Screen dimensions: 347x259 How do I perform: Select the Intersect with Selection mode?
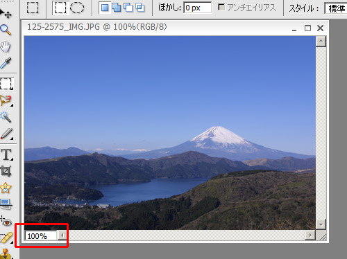[140, 8]
